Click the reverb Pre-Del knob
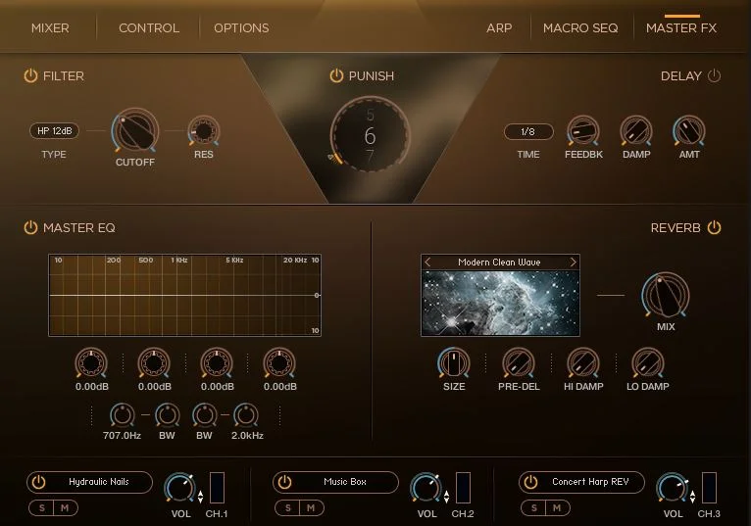The height and width of the screenshot is (526, 751). coord(519,362)
